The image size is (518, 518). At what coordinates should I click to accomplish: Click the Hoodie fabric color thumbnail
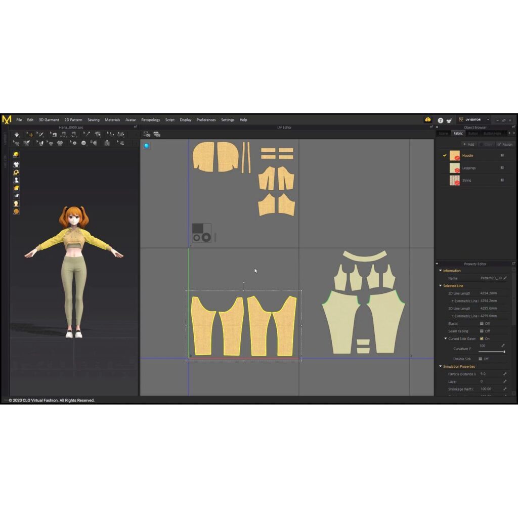[x=455, y=156]
